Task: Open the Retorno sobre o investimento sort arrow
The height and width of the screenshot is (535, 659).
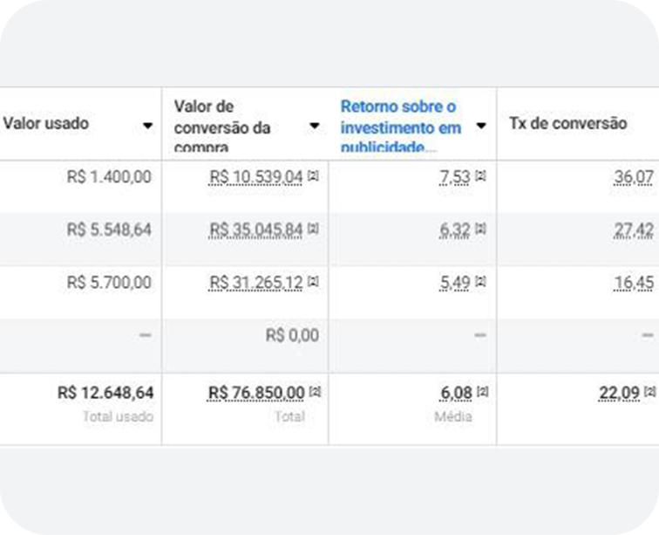Action: (x=480, y=126)
